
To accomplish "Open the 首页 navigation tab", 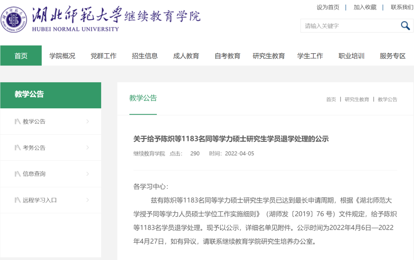I will click(21, 56).
